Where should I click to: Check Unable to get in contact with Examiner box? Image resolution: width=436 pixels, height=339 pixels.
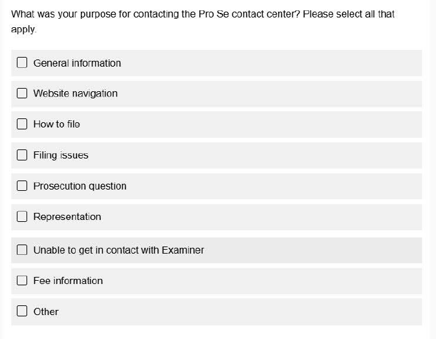point(22,250)
